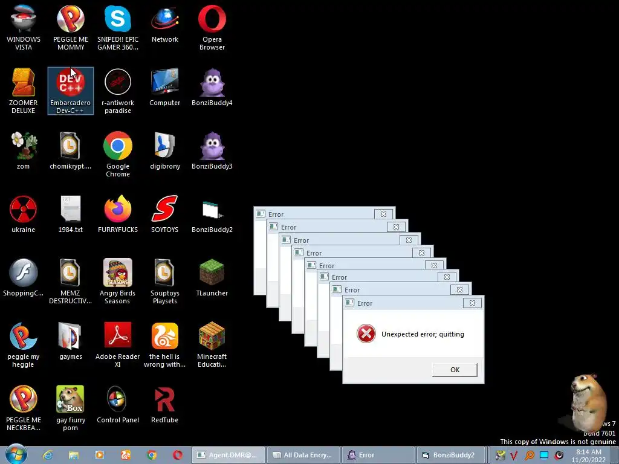The height and width of the screenshot is (464, 619).
Task: Select the ZOOMER DELUXE icon
Action: point(24,91)
